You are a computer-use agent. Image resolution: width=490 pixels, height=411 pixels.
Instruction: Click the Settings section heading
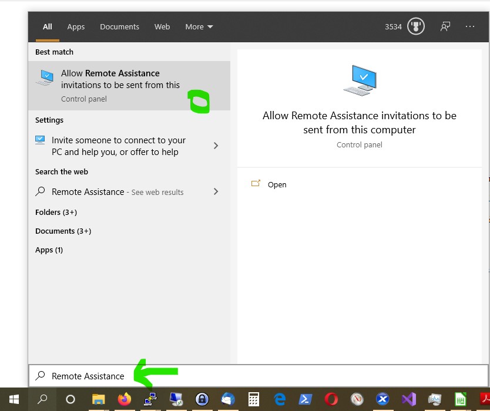(x=49, y=120)
